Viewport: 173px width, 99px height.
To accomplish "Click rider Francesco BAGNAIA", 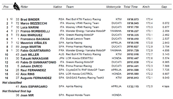I will pyautogui.click(x=35, y=39).
